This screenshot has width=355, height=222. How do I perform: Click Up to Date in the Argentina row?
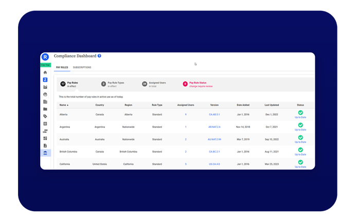click(300, 130)
